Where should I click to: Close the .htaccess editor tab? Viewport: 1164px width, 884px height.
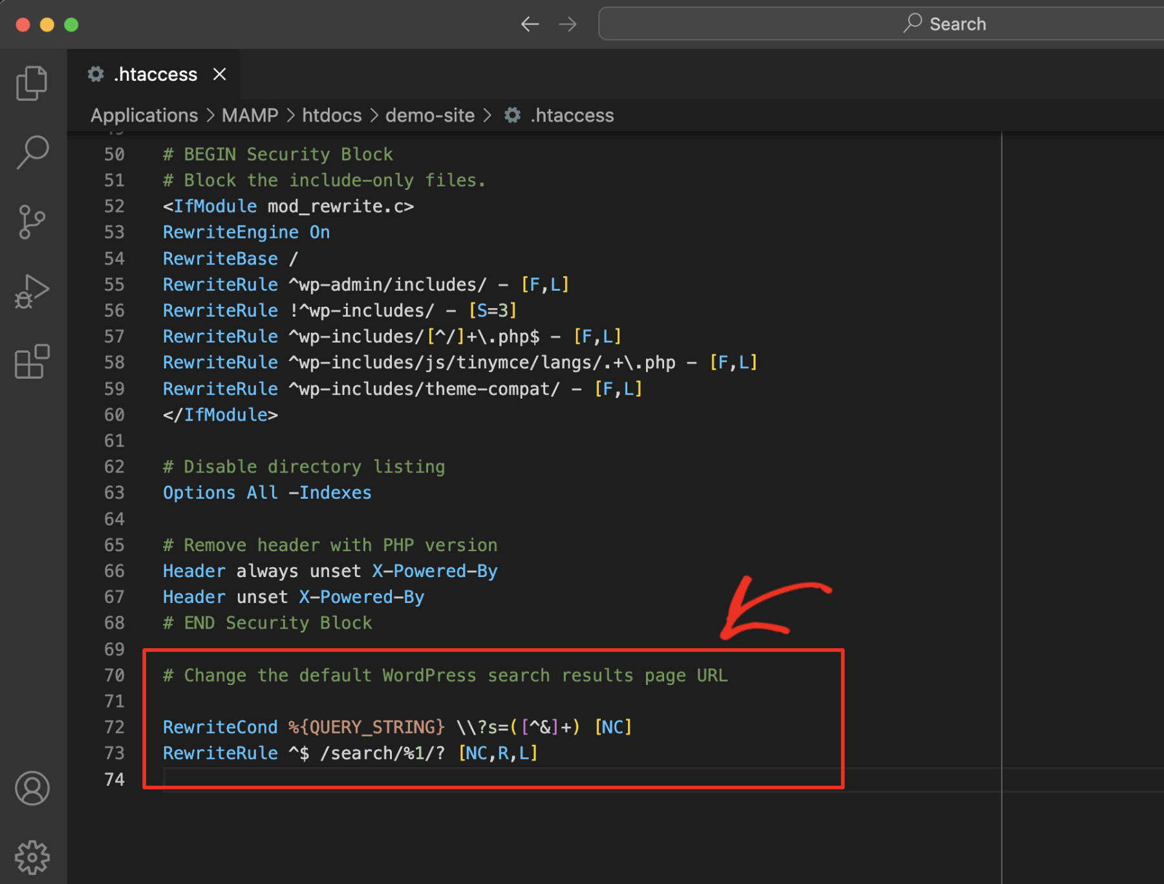[219, 74]
